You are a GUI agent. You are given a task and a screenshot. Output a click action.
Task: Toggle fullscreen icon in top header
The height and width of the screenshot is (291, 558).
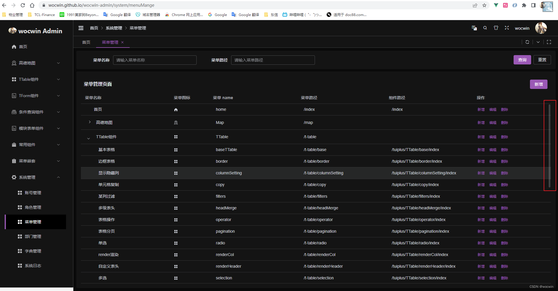[x=507, y=28]
